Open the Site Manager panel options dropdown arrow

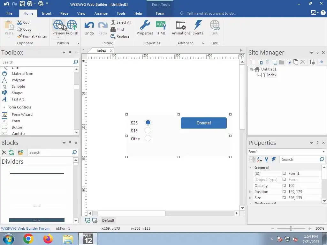(311, 53)
